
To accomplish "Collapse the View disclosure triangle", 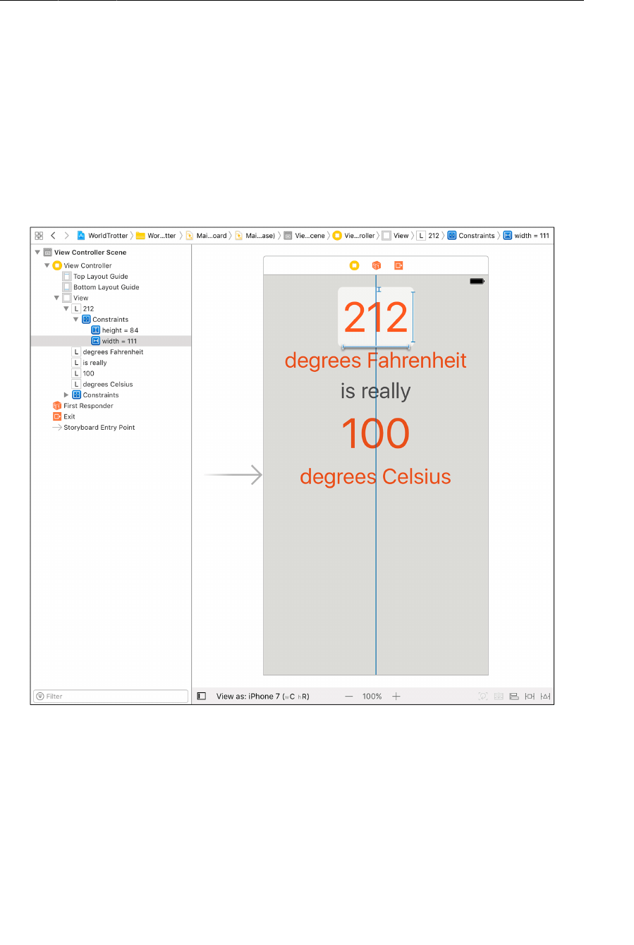I will click(57, 298).
